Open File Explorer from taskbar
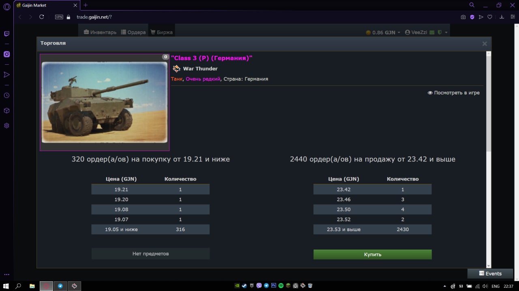The height and width of the screenshot is (291, 519). click(32, 286)
